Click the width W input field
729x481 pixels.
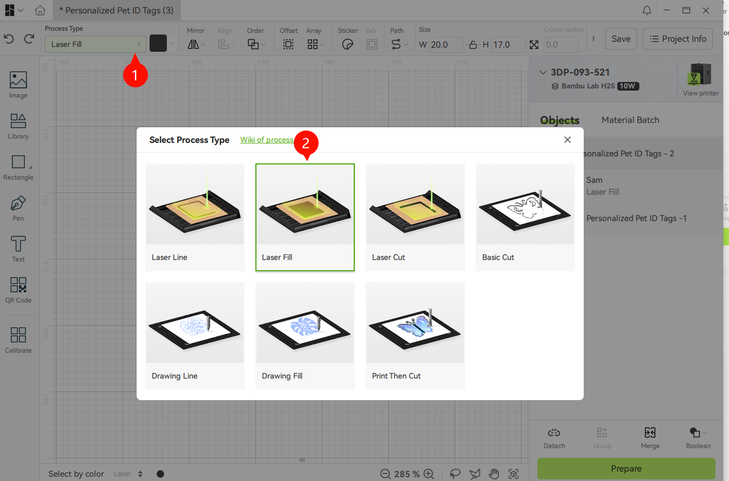pyautogui.click(x=446, y=44)
